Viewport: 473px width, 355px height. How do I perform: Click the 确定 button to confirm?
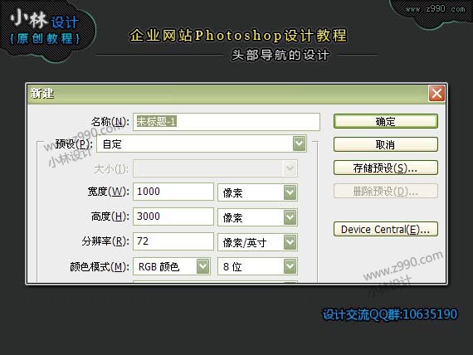point(386,121)
